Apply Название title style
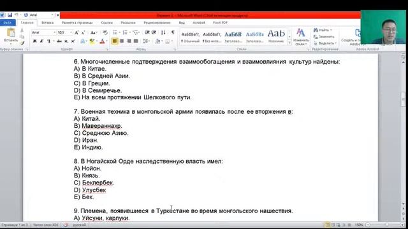This screenshot has height=229, width=408. (x=276, y=37)
